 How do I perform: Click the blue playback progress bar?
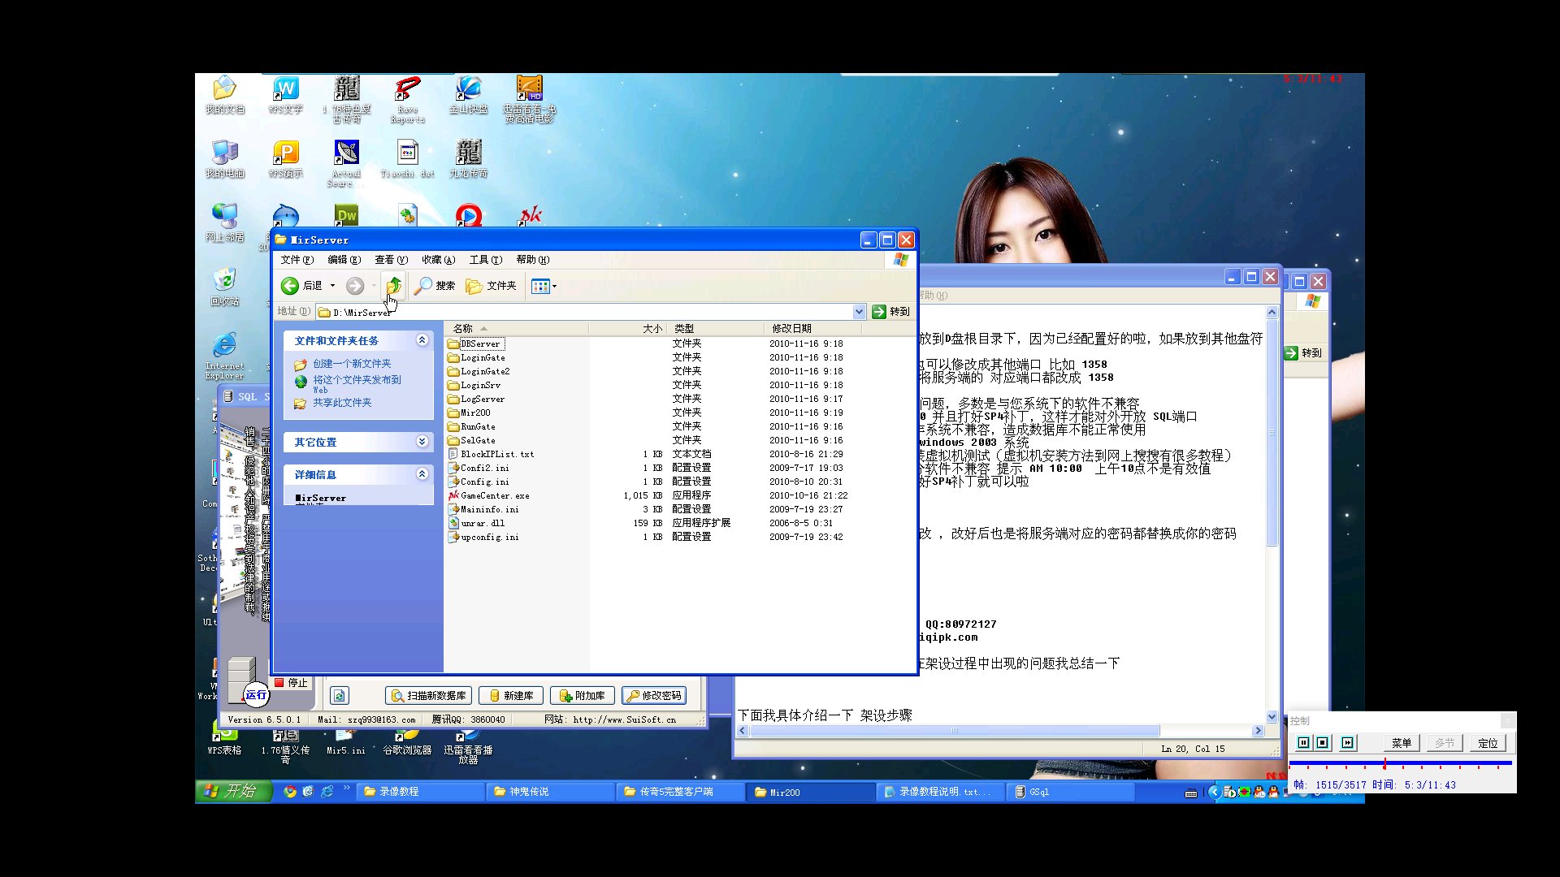pyautogui.click(x=1400, y=763)
